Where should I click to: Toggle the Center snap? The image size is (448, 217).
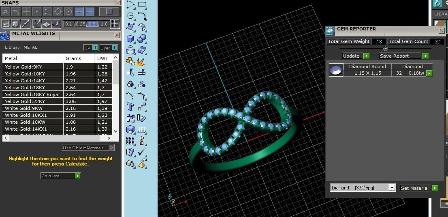(x=68, y=11)
